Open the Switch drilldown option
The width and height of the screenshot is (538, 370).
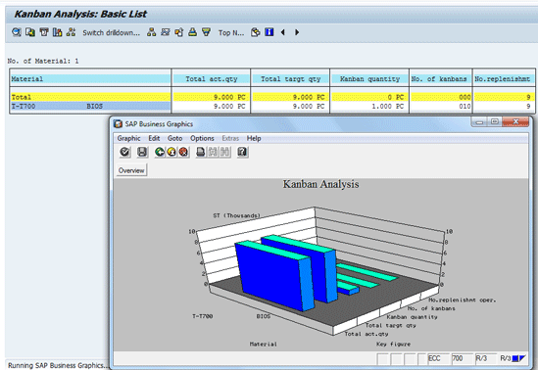pyautogui.click(x=111, y=33)
